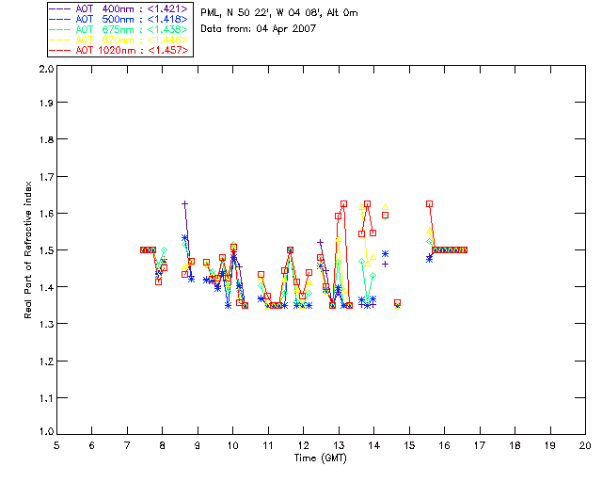Select the 'PML, N 50 22', W 04 08'' title line
This screenshot has height=482, width=602.
(279, 12)
